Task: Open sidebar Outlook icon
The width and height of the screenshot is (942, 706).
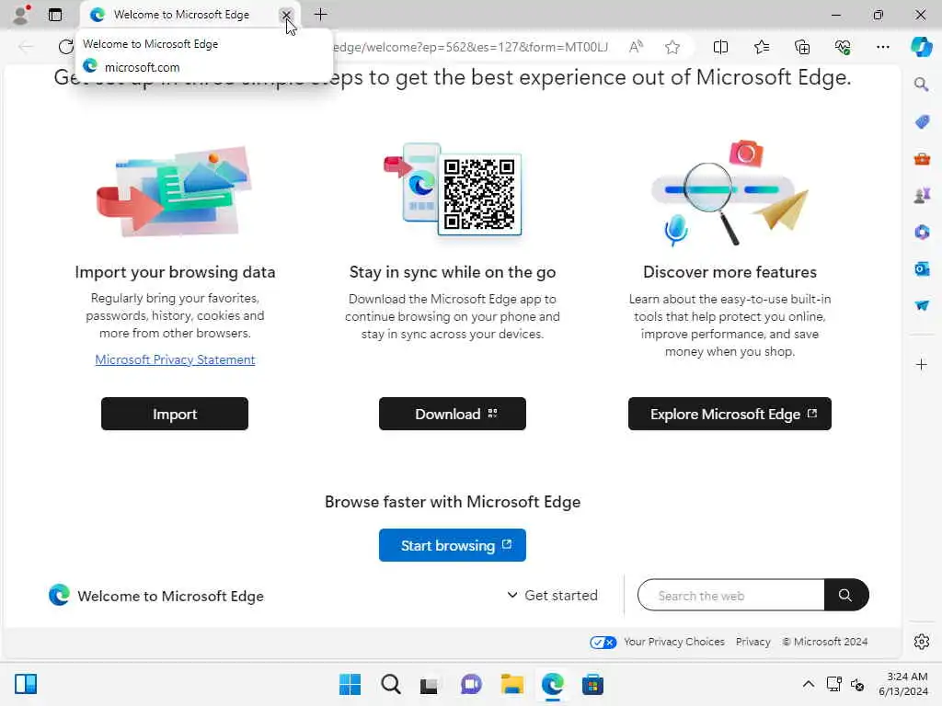Action: (922, 269)
